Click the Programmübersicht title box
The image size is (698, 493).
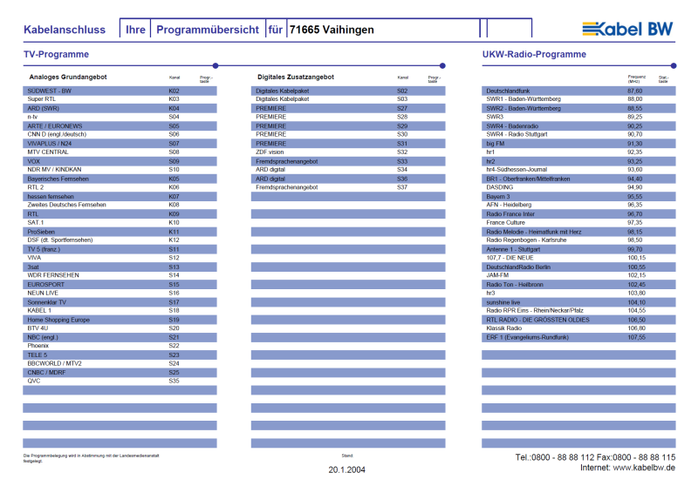click(x=208, y=30)
